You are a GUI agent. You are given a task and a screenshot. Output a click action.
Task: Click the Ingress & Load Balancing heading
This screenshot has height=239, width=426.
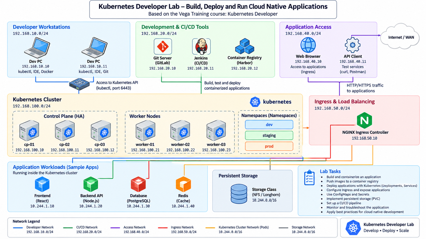point(344,102)
